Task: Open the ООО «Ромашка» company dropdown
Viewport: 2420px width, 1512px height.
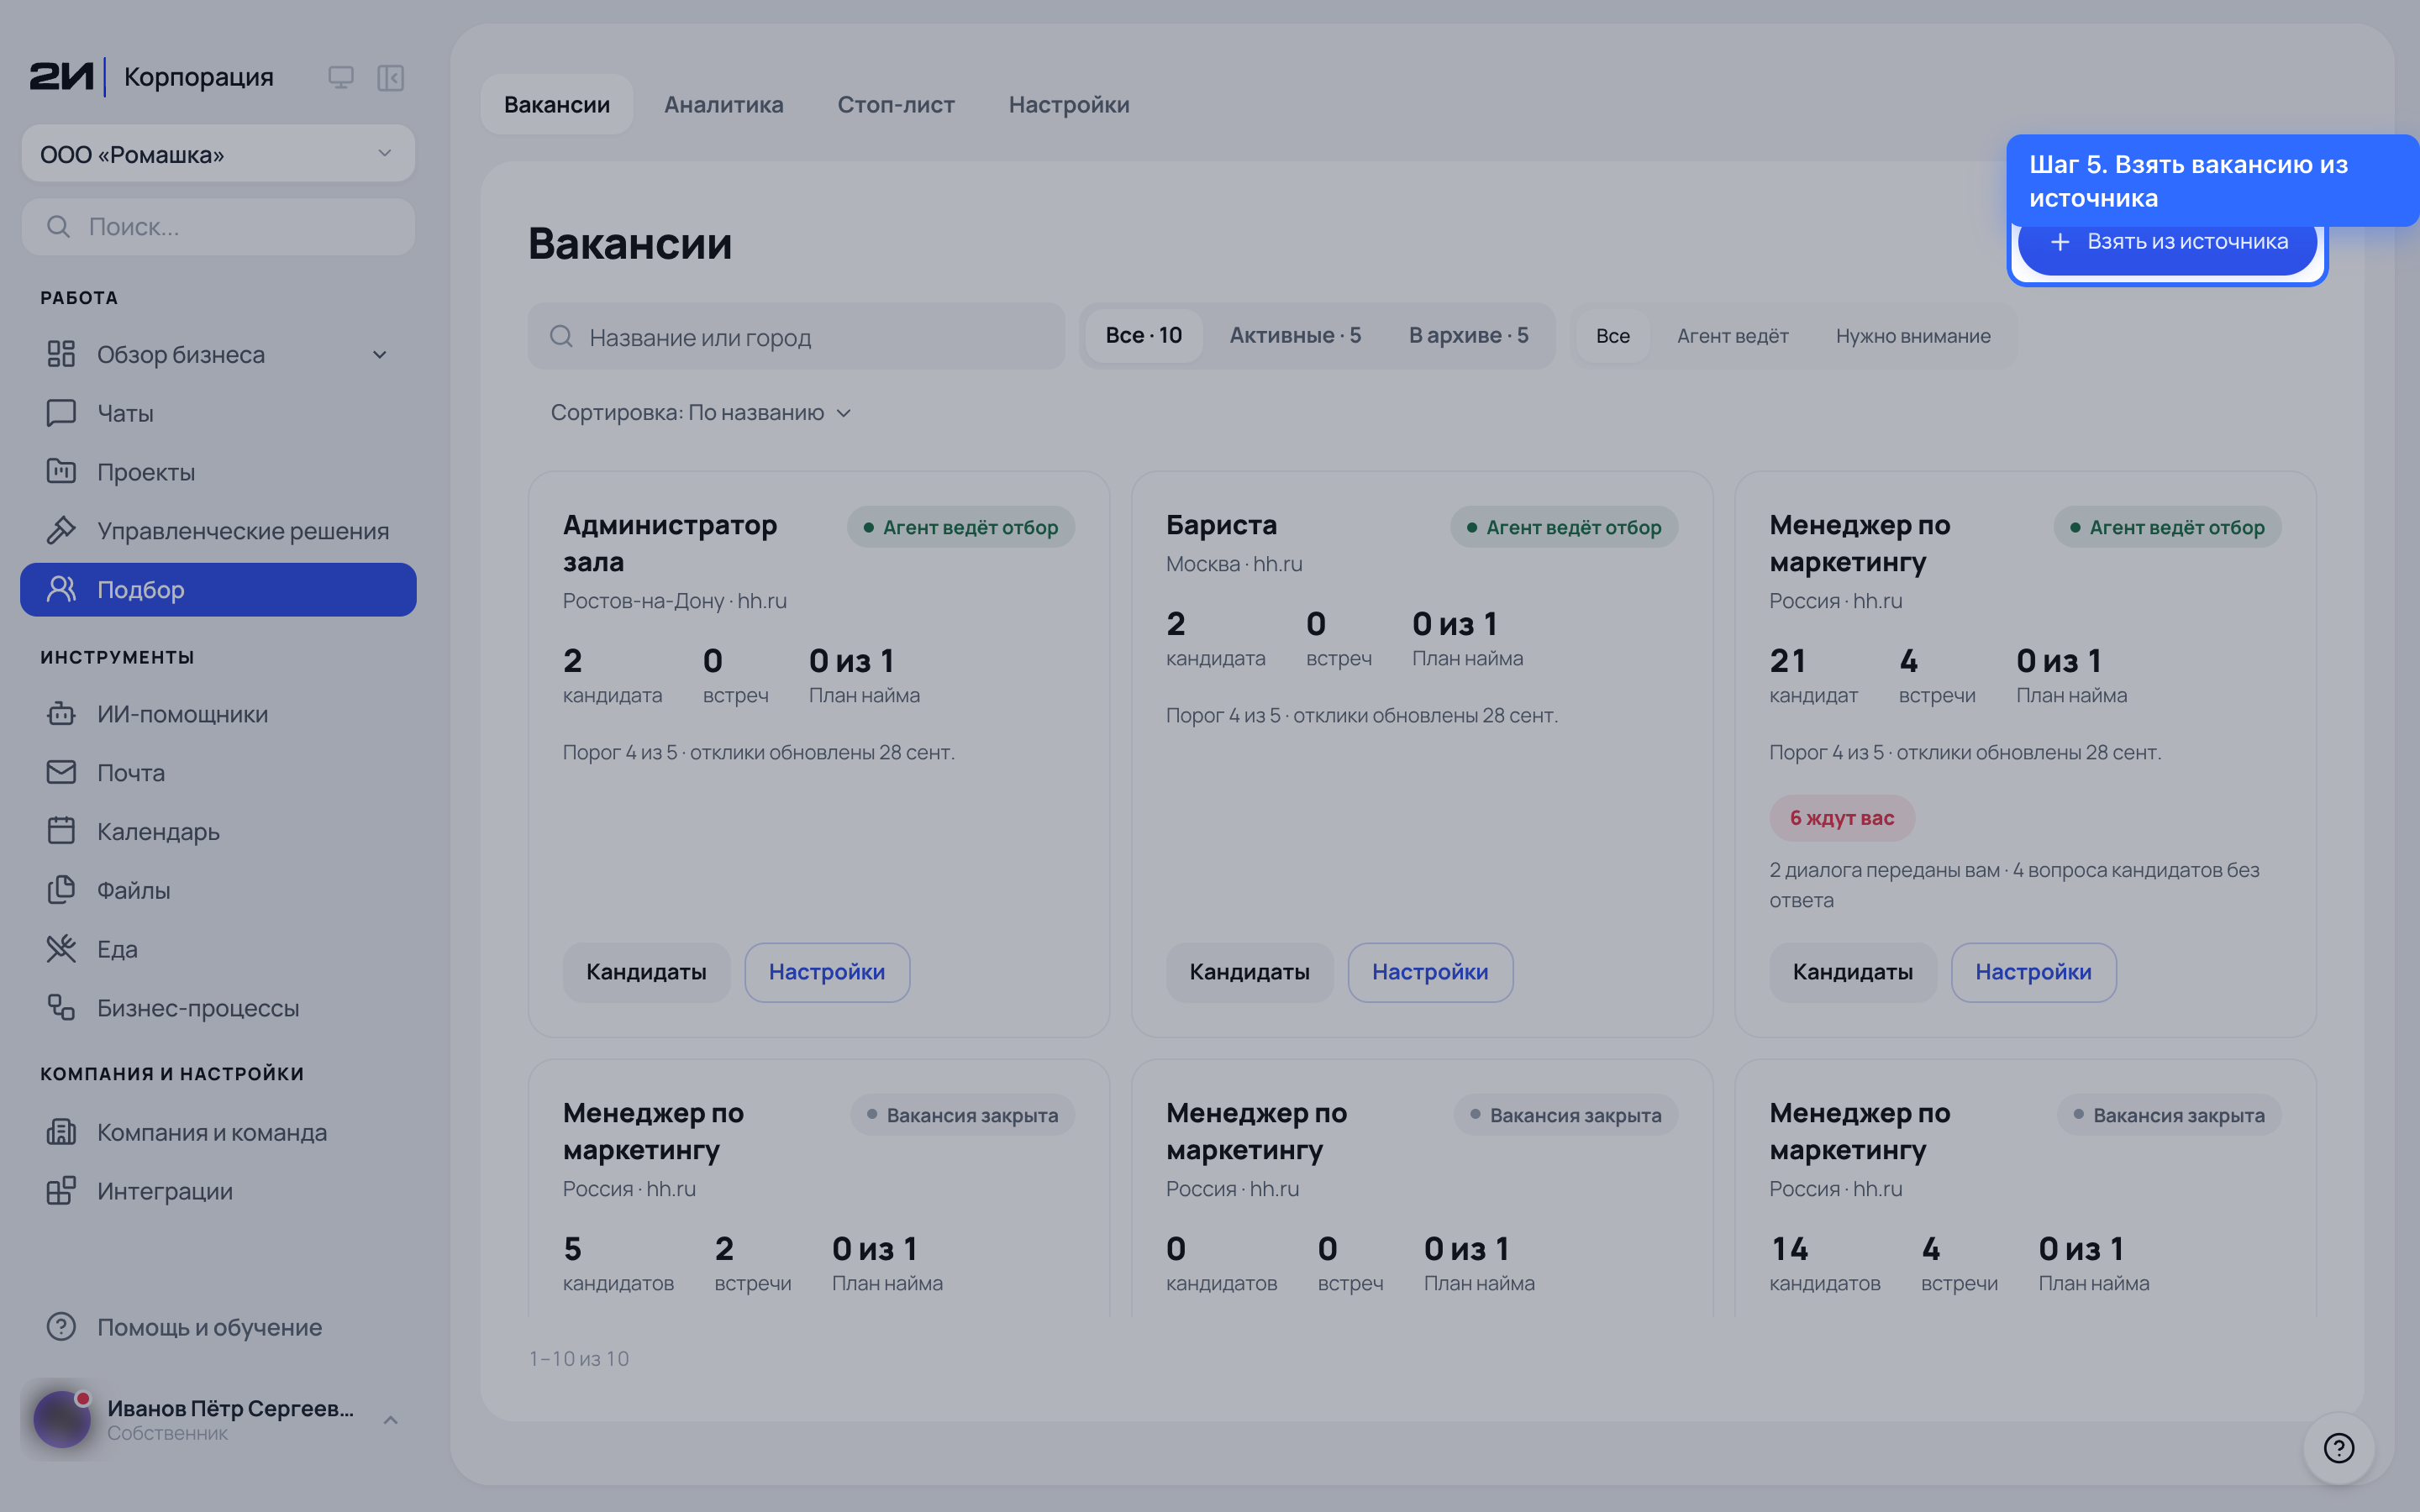Action: click(218, 154)
